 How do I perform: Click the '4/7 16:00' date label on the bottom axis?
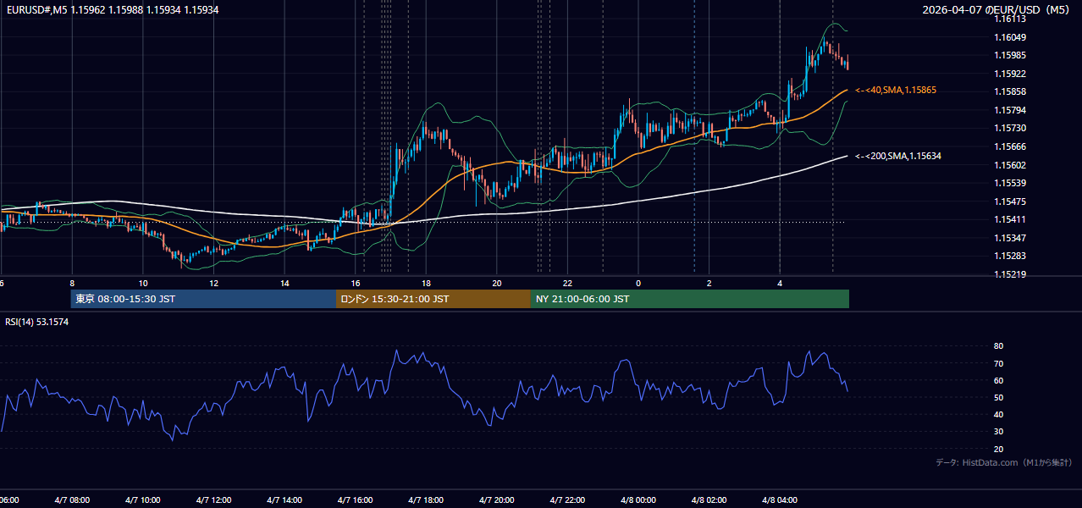(356, 500)
